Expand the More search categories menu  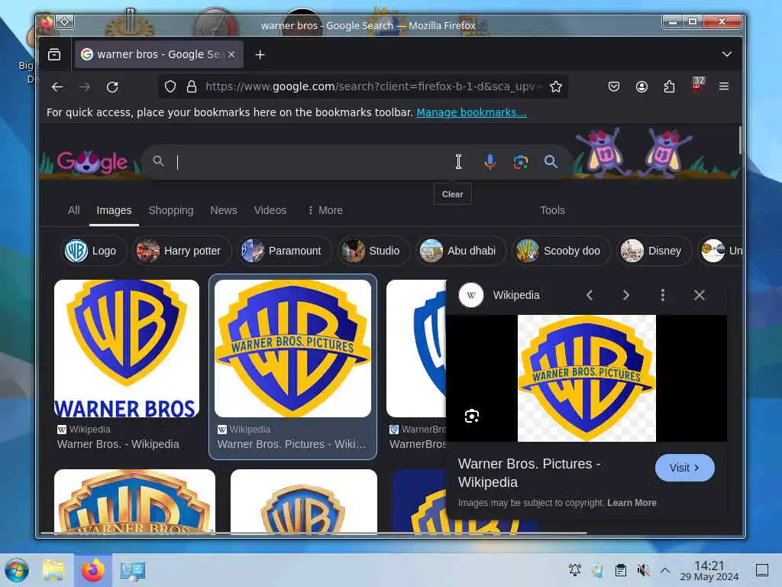325,210
